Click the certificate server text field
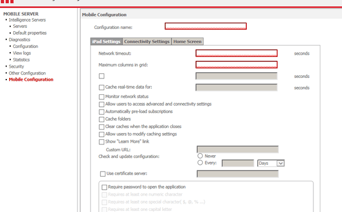342x212 pixels. [x=238, y=174]
